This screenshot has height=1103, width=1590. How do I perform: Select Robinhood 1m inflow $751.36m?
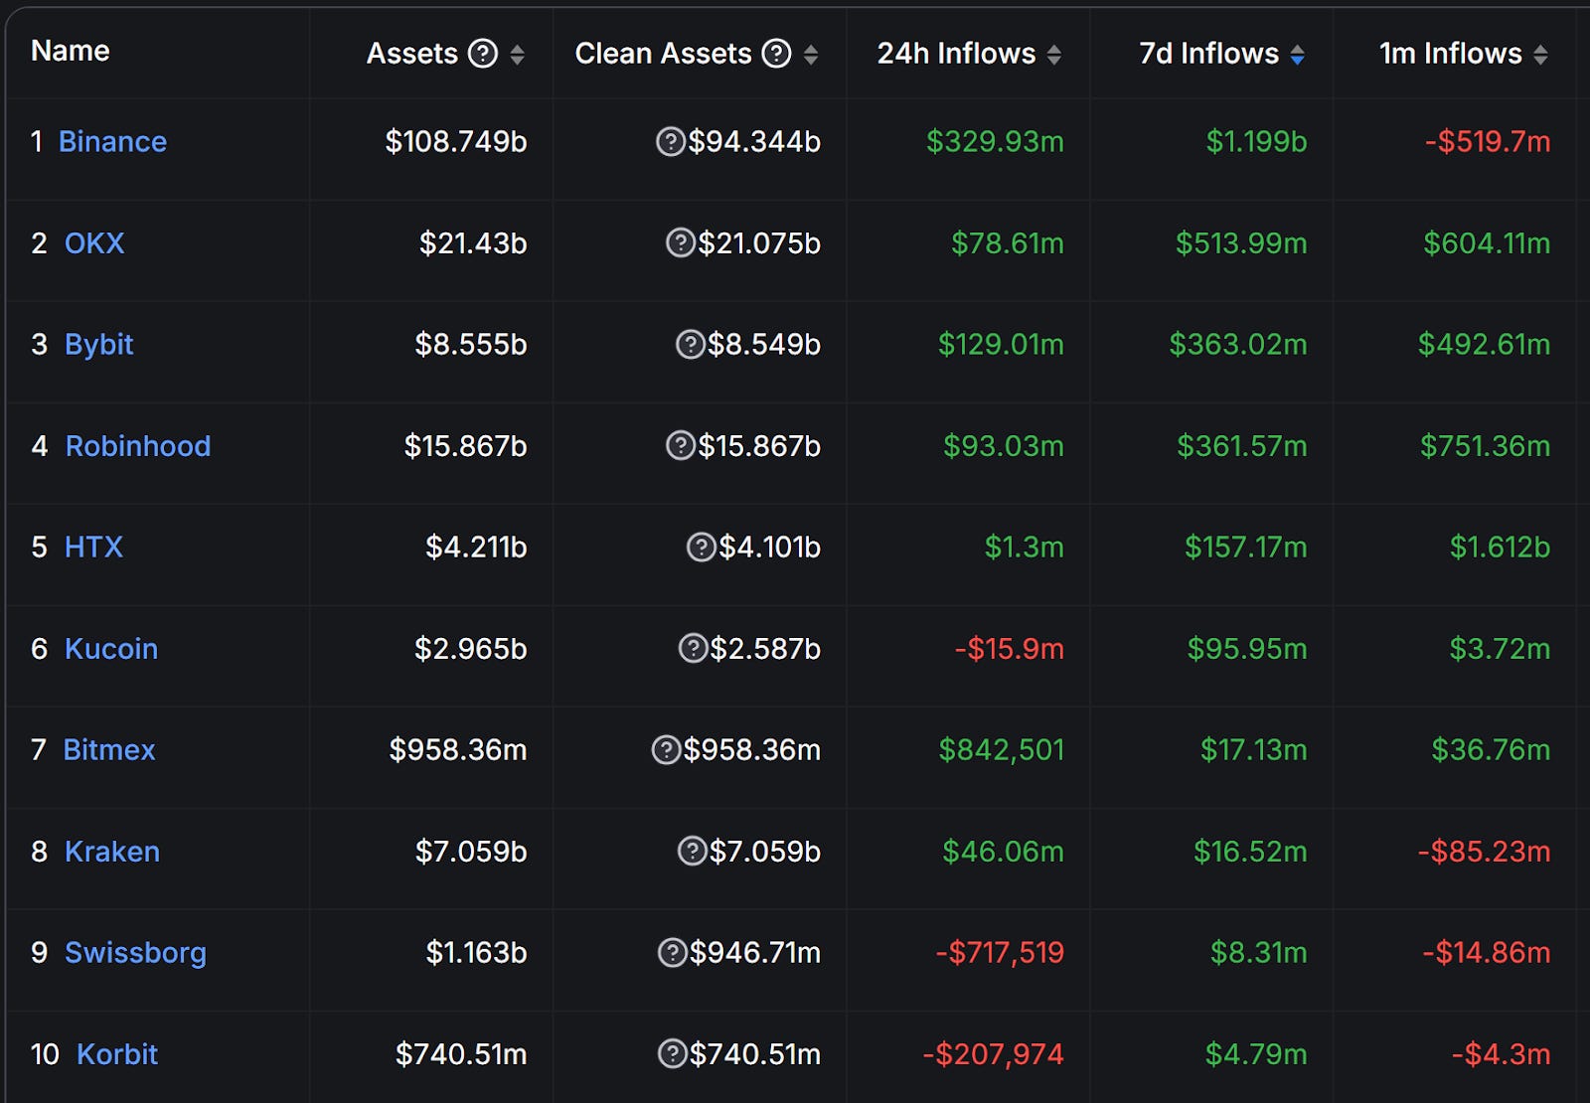point(1486,445)
